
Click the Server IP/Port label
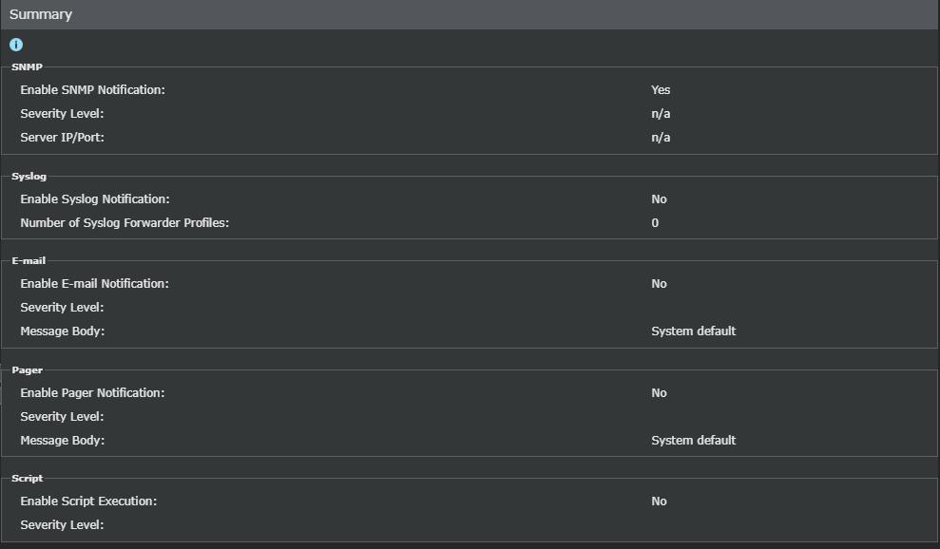click(63, 137)
